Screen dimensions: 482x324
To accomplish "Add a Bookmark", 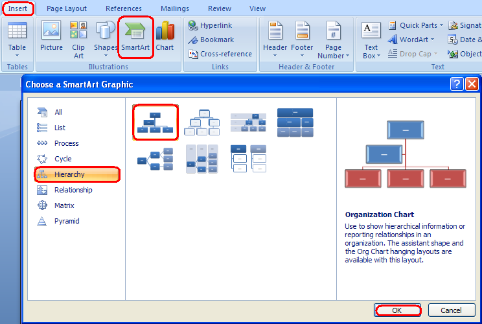I will coord(211,40).
